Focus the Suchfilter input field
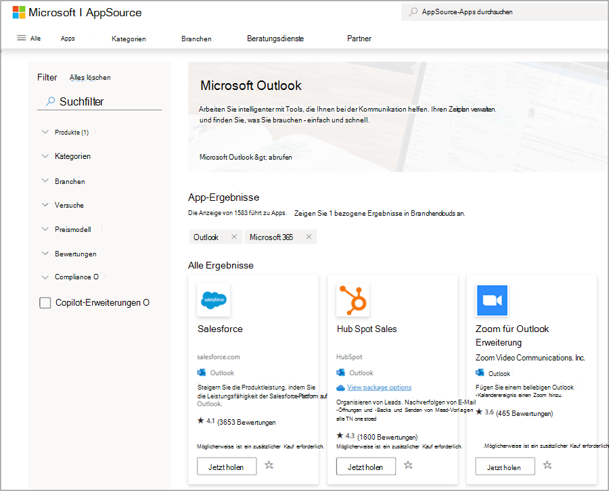 tap(99, 101)
